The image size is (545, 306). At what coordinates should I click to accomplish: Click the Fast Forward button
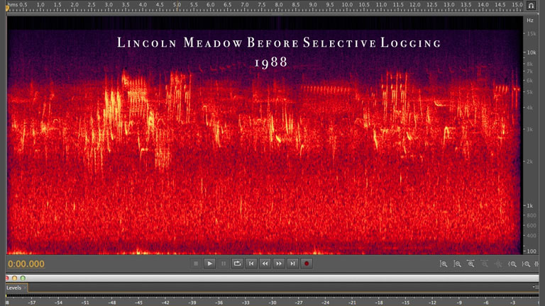[279, 263]
